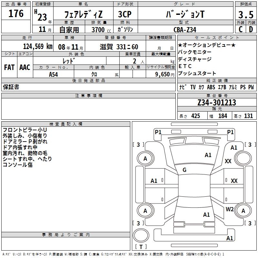Click the exterior grade C cell
This screenshot has width=258, height=258.
(x=241, y=29)
